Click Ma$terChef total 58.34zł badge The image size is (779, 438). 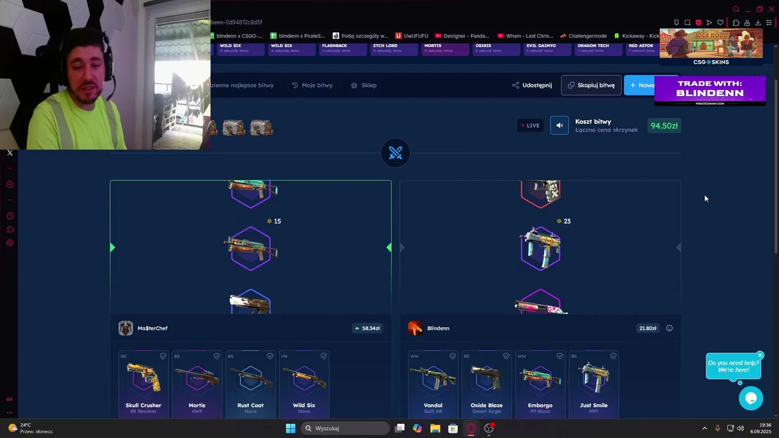pyautogui.click(x=367, y=328)
